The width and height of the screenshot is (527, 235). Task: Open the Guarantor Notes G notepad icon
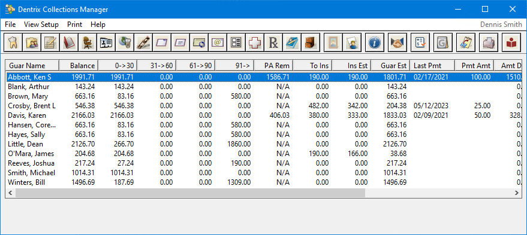click(442, 42)
